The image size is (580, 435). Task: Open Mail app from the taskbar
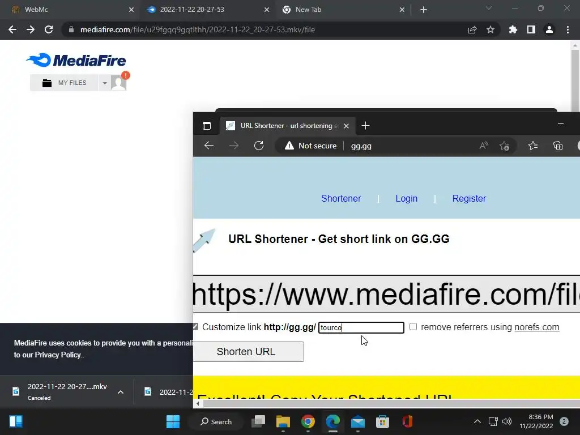[358, 421]
